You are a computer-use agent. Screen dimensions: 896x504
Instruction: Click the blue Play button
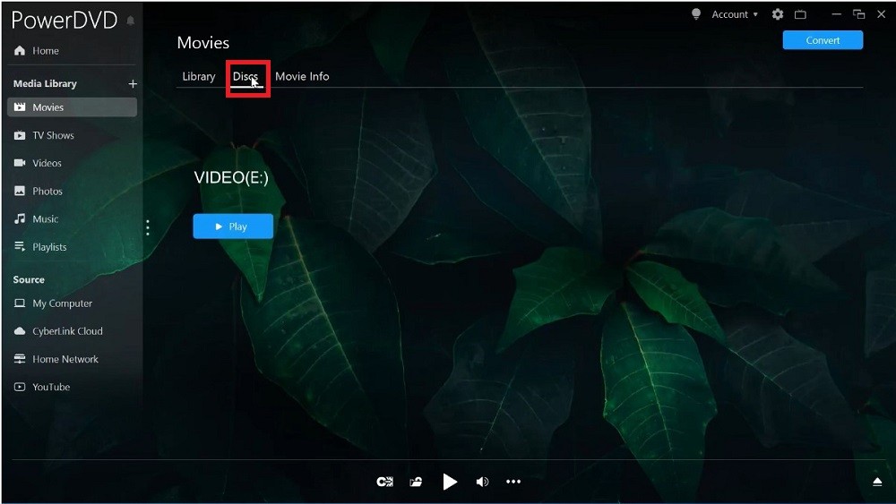pyautogui.click(x=233, y=226)
